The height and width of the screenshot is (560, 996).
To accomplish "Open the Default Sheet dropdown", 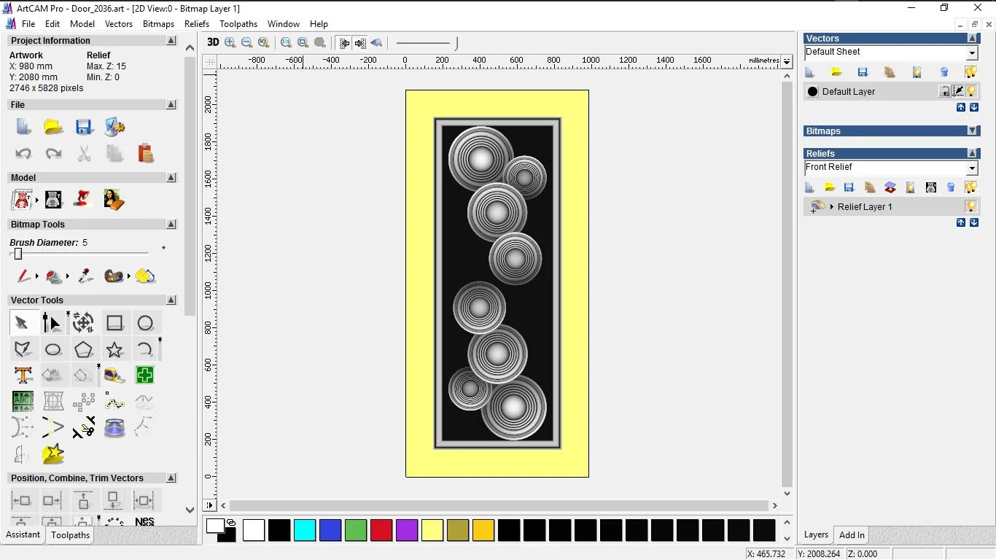I will click(x=972, y=53).
